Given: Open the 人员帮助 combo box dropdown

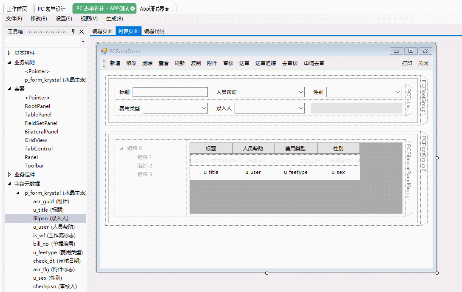Looking at the screenshot, I should point(300,92).
